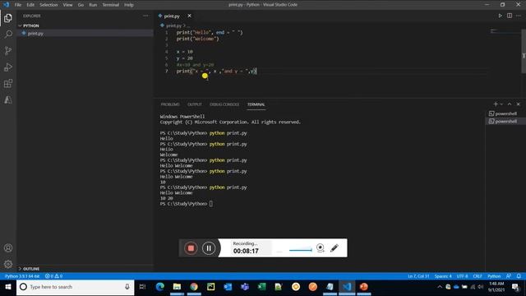Image resolution: width=526 pixels, height=296 pixels.
Task: Open File Explorer from taskbar
Action: (177, 287)
